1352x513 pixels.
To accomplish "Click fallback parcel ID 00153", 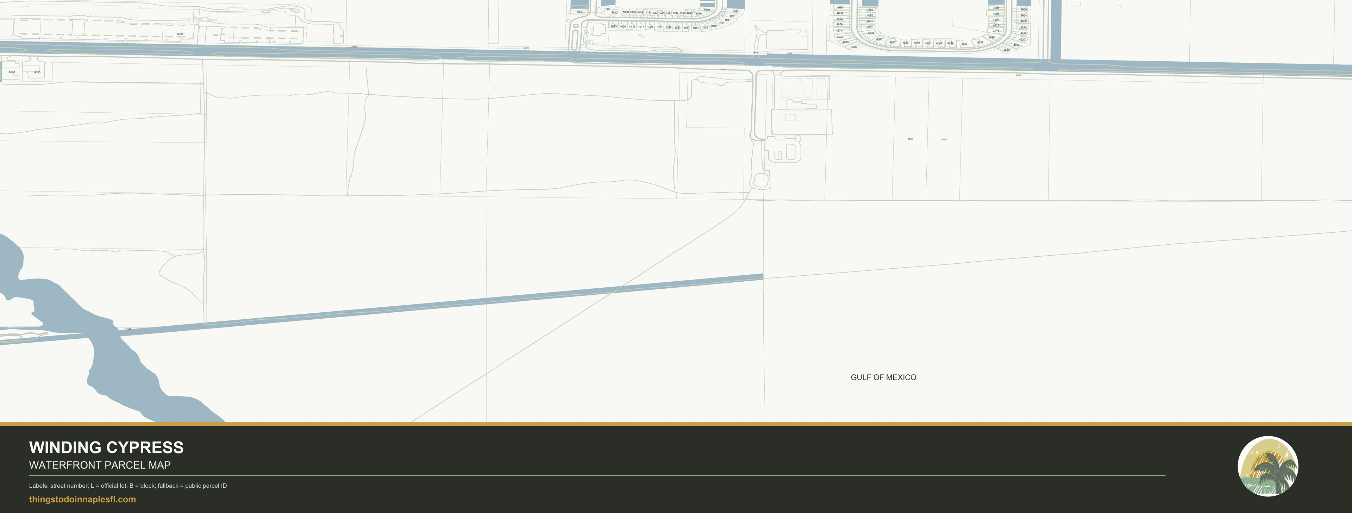I will (655, 50).
